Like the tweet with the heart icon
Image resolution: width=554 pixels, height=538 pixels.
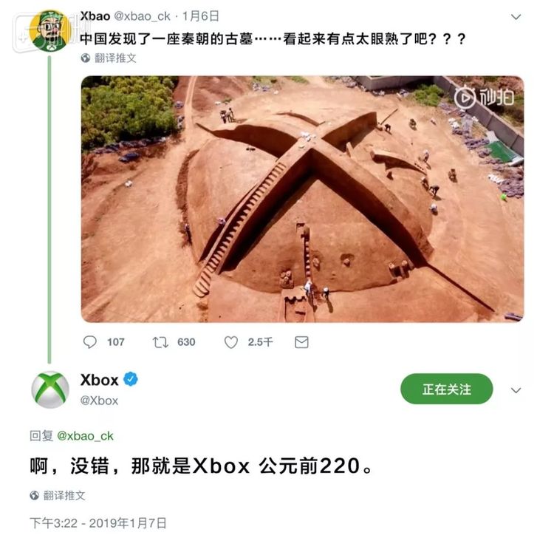(231, 342)
